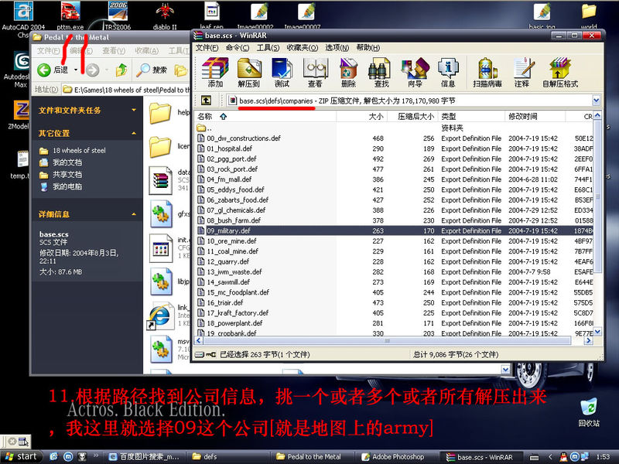Click the 信息 (Info) toolbar icon

point(448,72)
